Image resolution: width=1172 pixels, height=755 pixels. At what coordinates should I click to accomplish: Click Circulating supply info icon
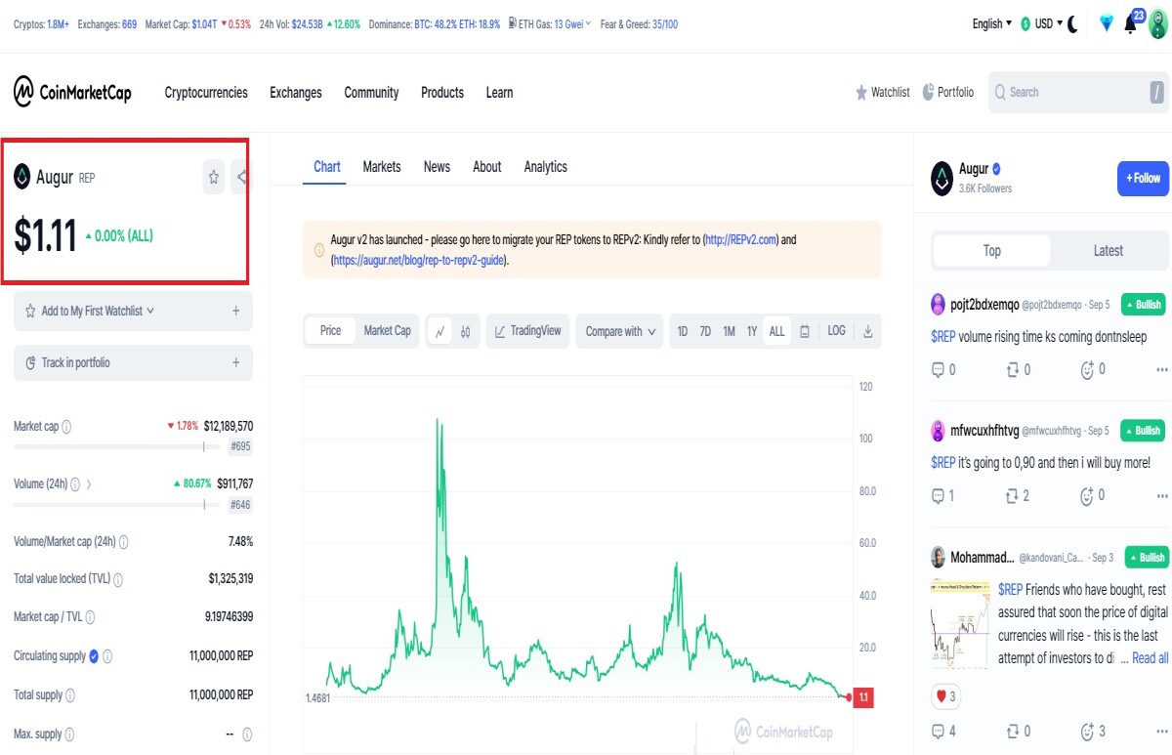coord(107,656)
